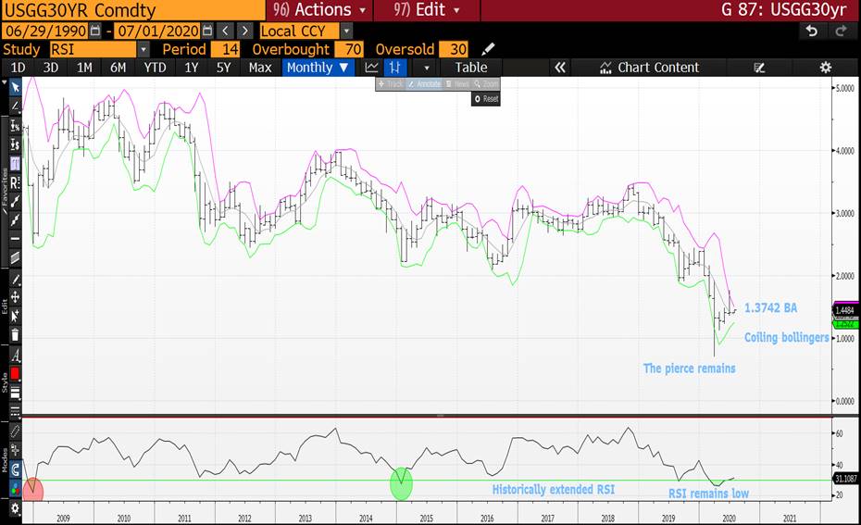The height and width of the screenshot is (525, 861).
Task: Select the Max range tab
Action: [x=260, y=68]
